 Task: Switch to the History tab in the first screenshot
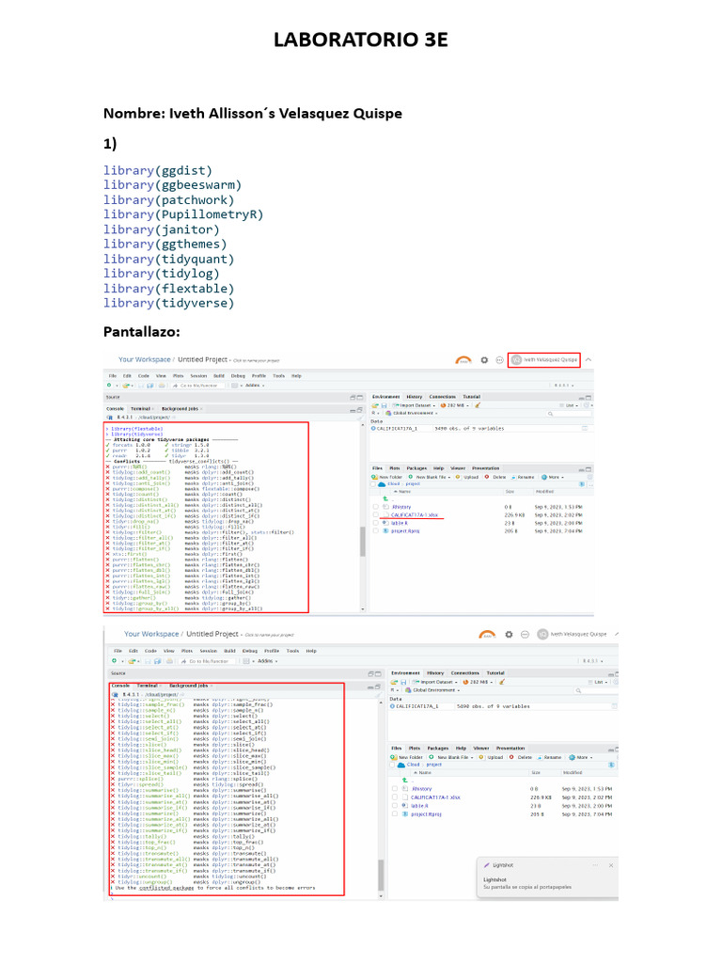coord(414,397)
